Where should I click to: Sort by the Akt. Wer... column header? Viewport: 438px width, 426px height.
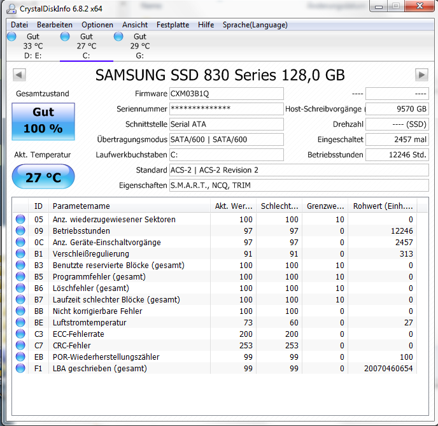click(x=233, y=206)
